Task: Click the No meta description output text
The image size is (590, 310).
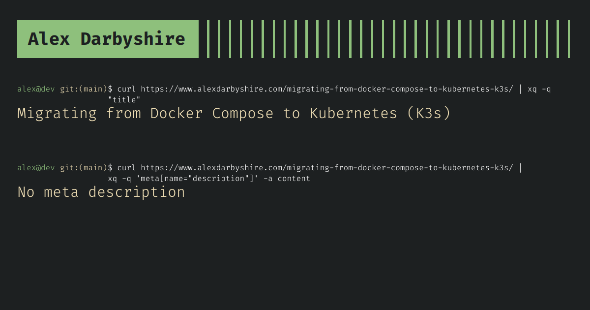Action: click(x=100, y=192)
